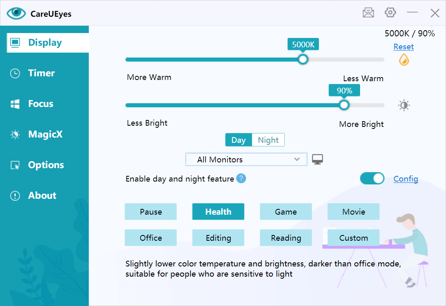The image size is (446, 306).
Task: Apply the Movie preset
Action: click(354, 212)
